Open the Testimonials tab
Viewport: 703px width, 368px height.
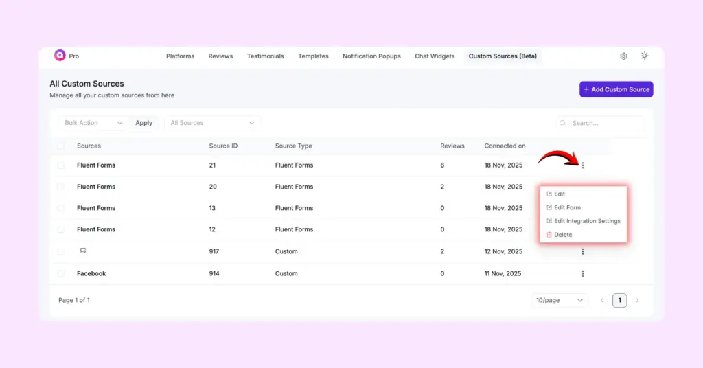click(x=266, y=56)
